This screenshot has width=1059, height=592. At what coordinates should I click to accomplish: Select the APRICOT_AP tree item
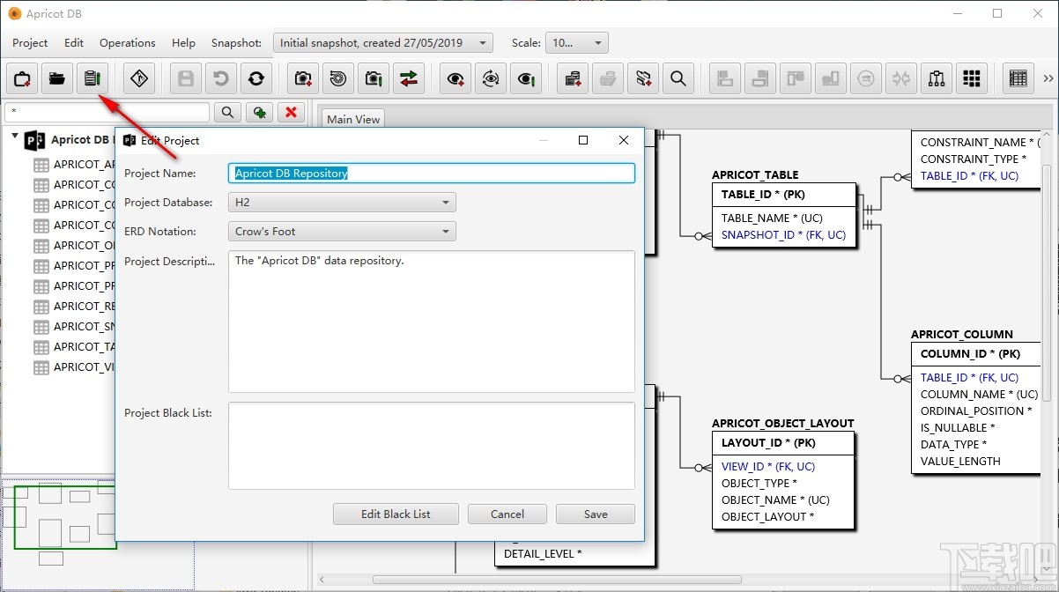click(84, 164)
